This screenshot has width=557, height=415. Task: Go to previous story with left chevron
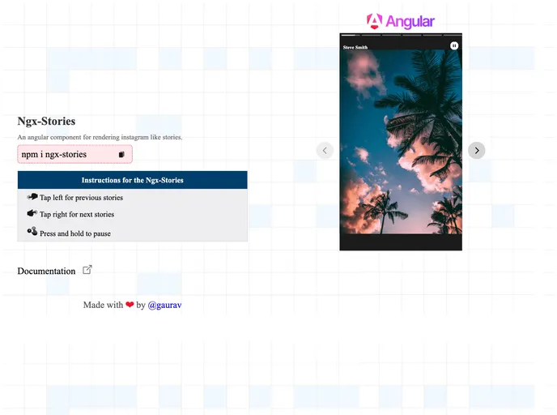325,151
